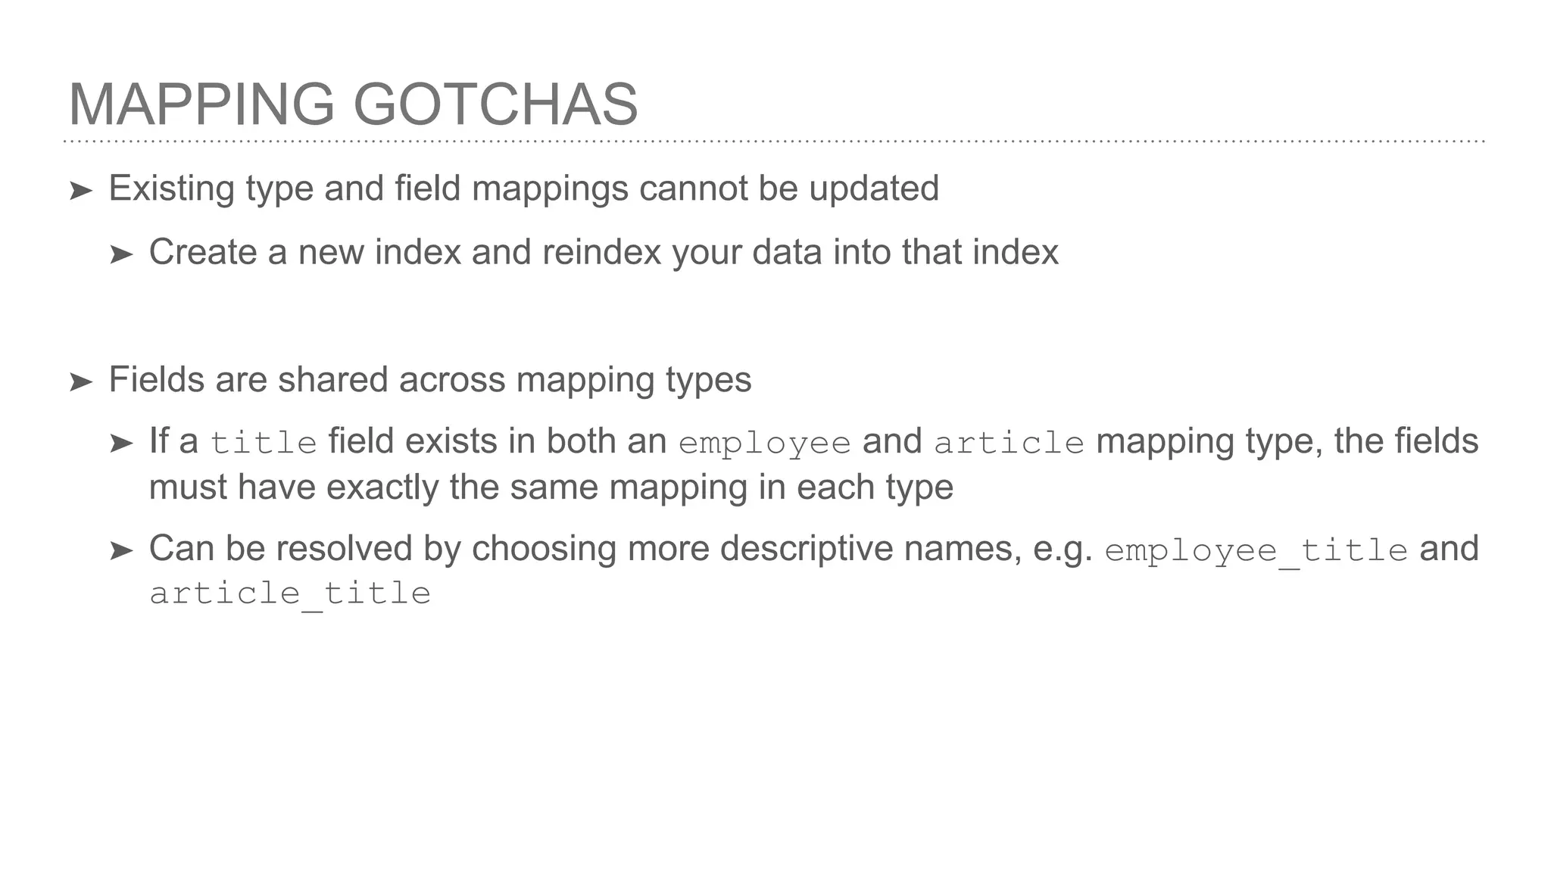This screenshot has width=1551, height=872.
Task: Click the arrow bullet before 'Fields are shared'
Action: (80, 382)
